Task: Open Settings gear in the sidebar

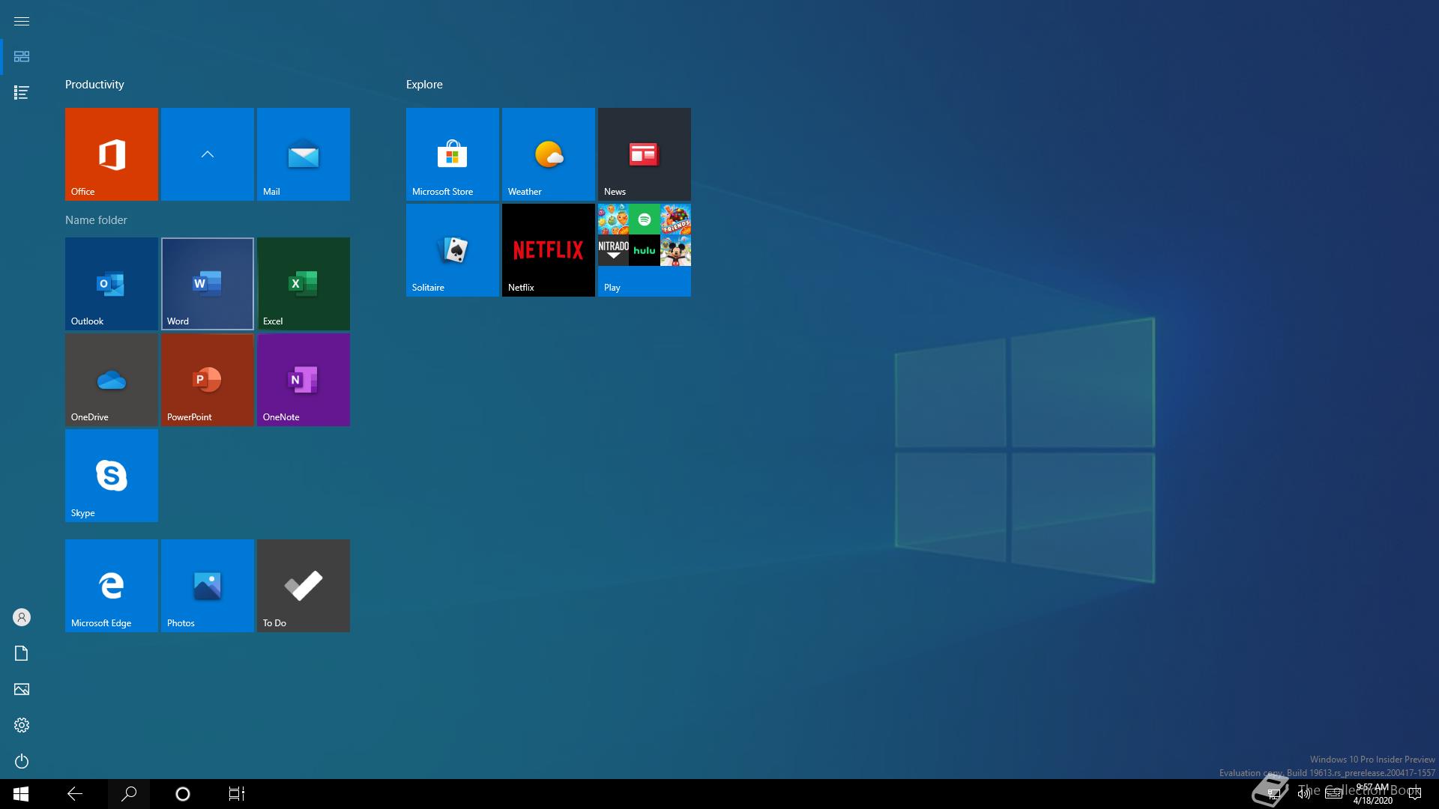Action: pos(22,725)
